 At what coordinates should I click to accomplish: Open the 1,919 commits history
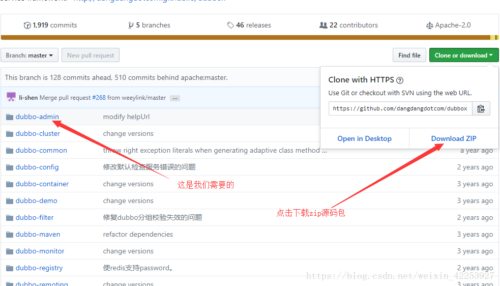tap(50, 25)
